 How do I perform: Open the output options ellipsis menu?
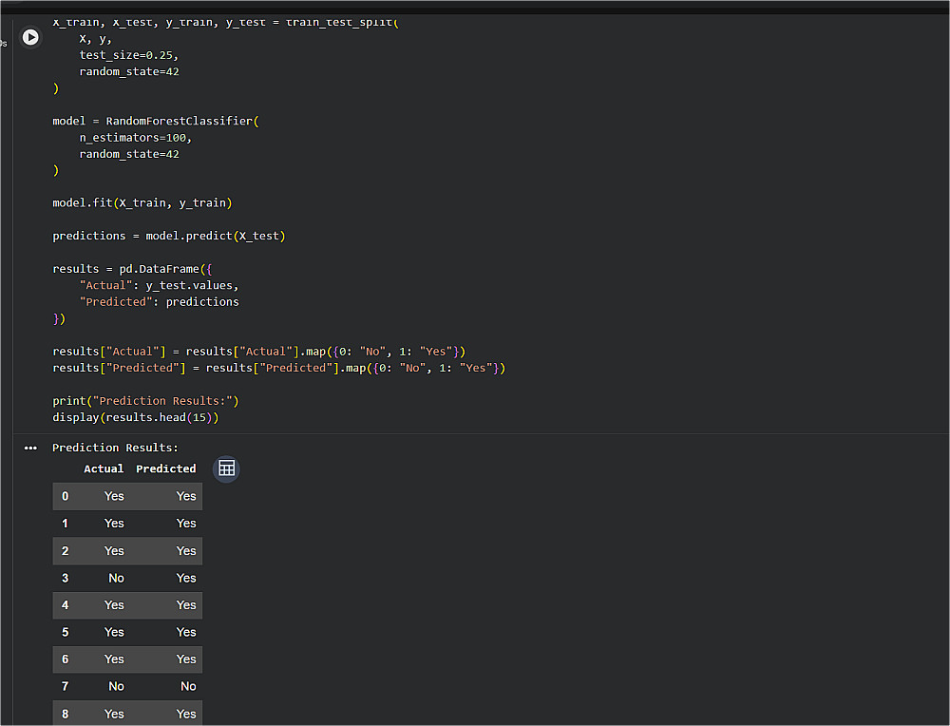coord(30,448)
